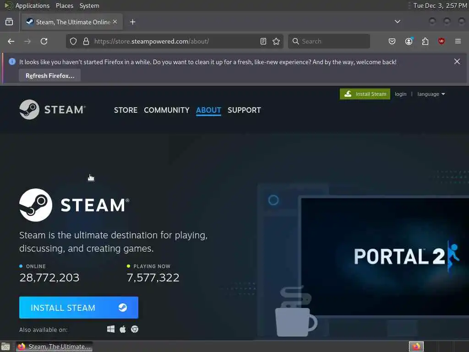The image size is (469, 352).
Task: Open the STORE navigation item
Action: tap(125, 110)
